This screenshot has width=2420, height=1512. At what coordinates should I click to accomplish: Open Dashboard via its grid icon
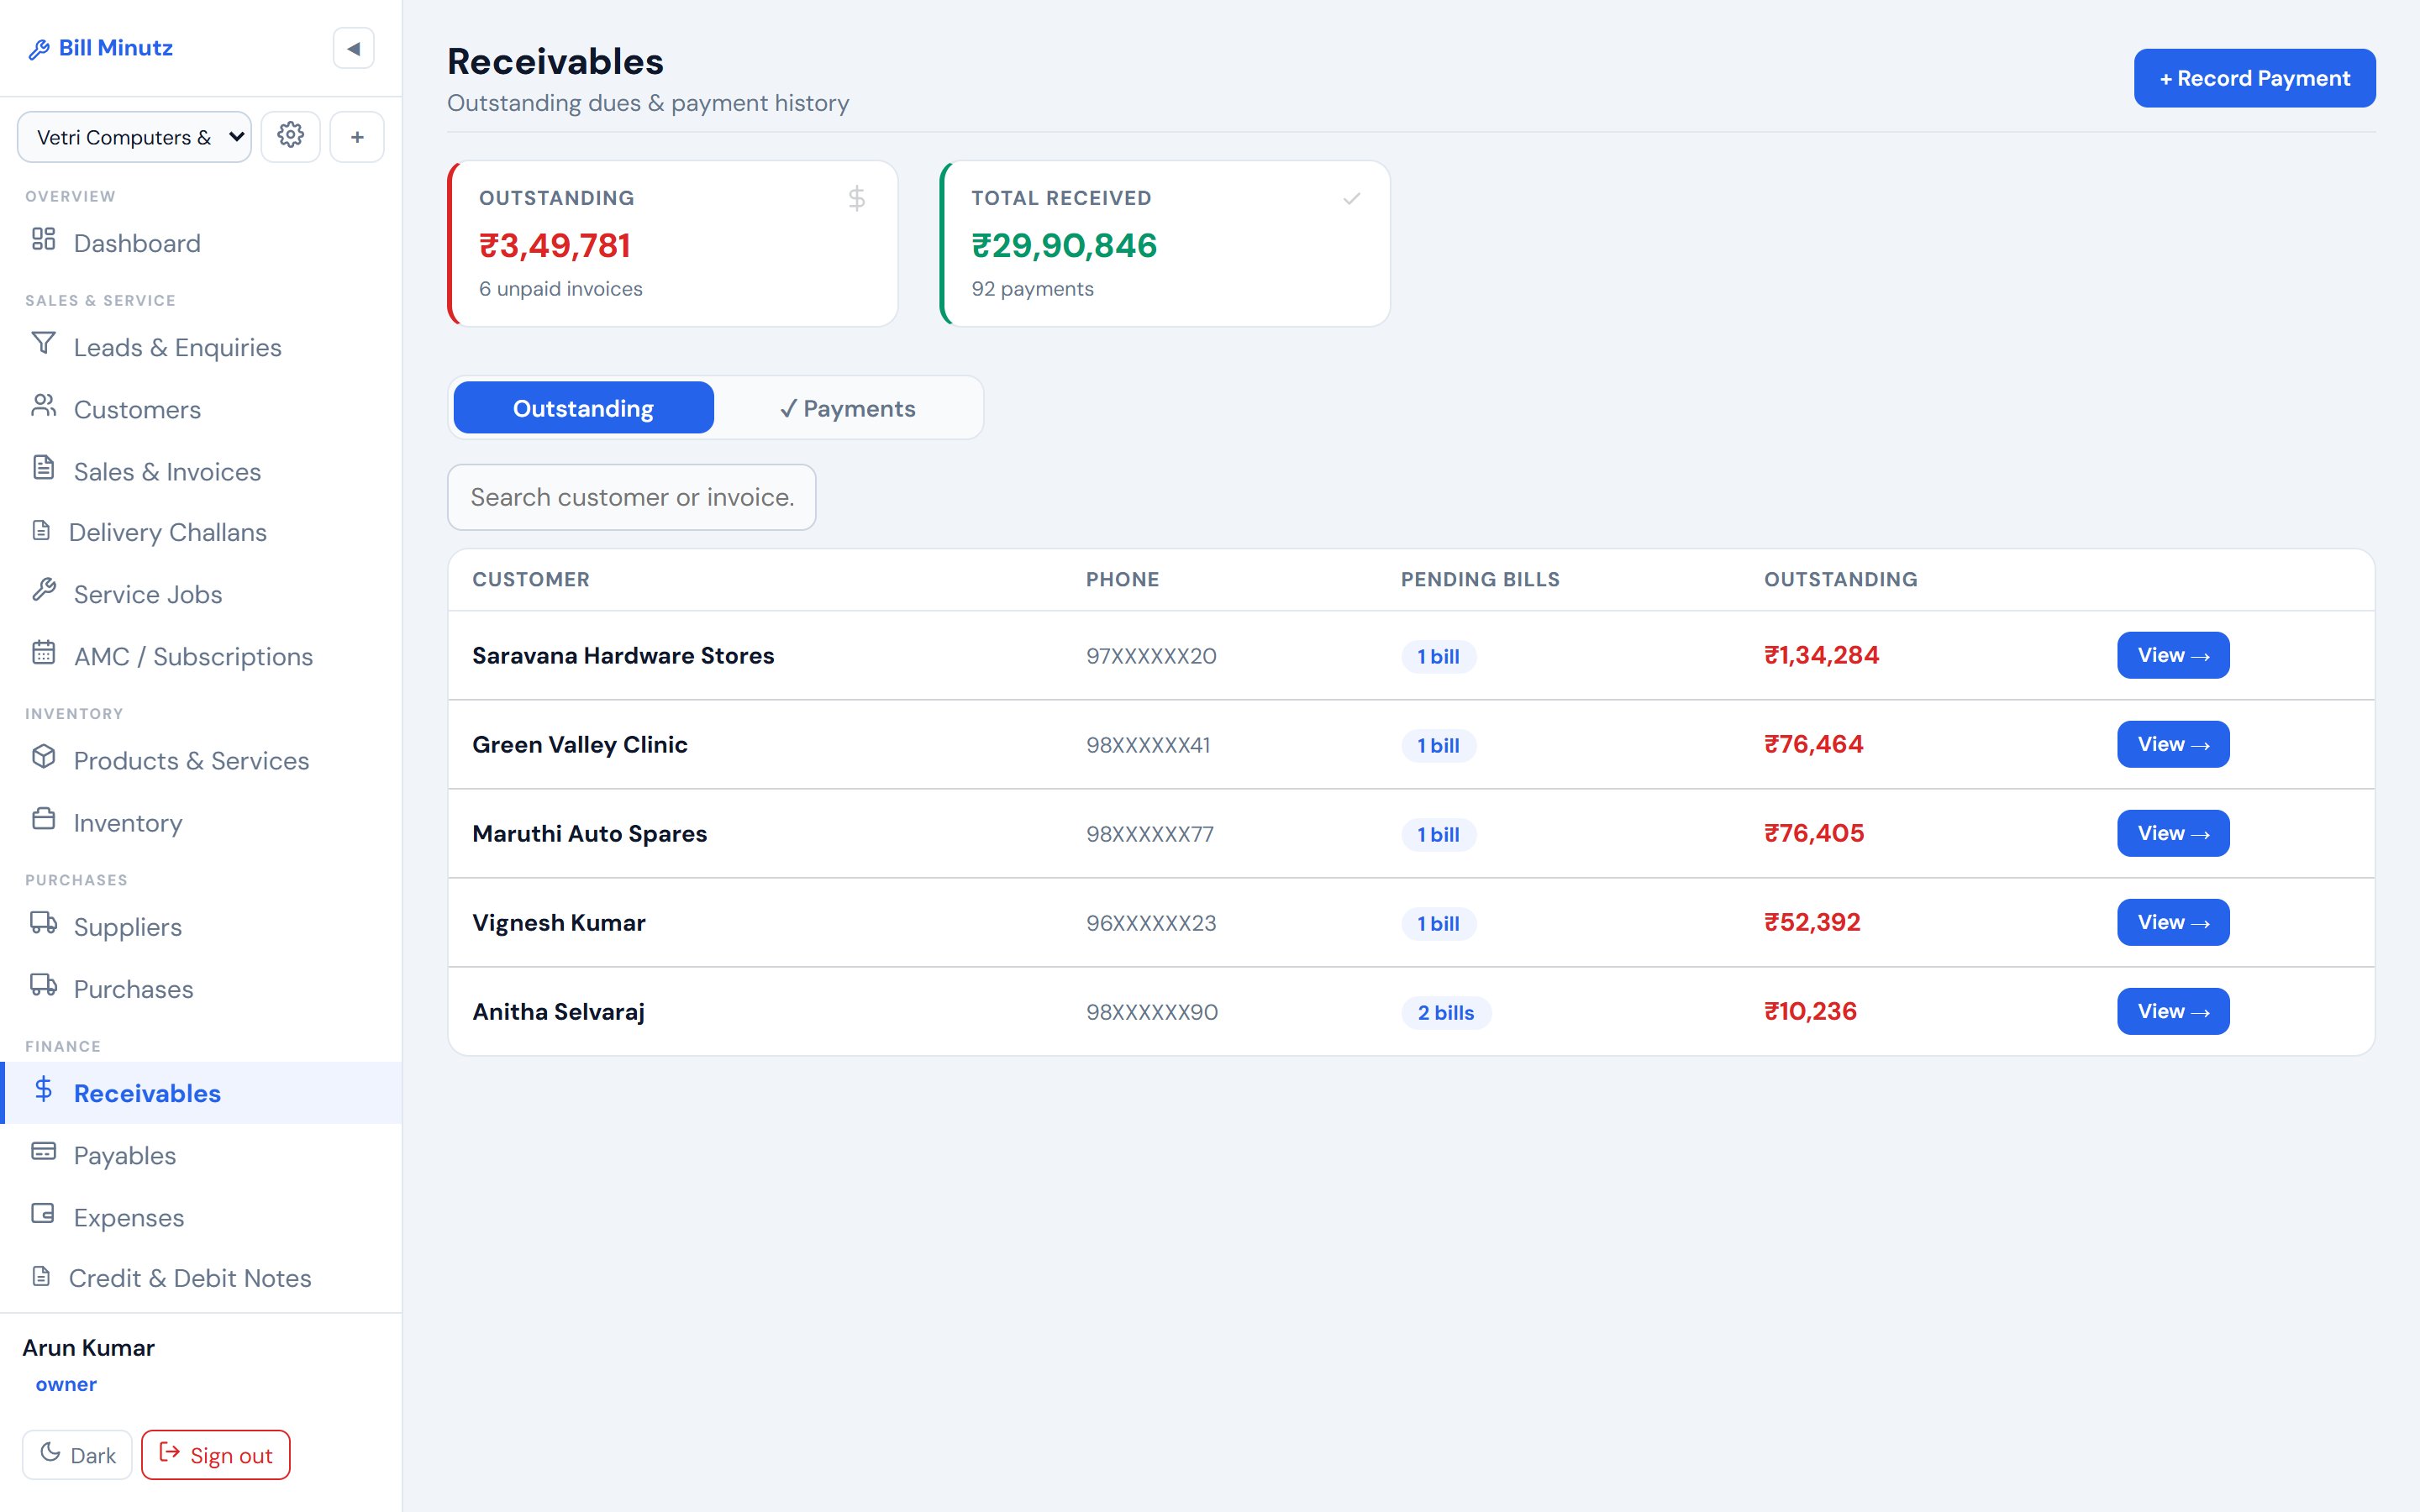click(x=43, y=239)
